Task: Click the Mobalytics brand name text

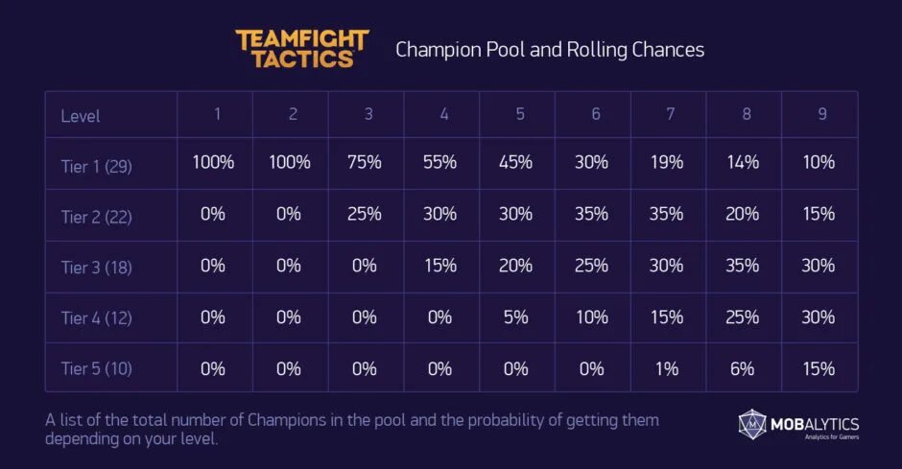Action: pos(815,425)
